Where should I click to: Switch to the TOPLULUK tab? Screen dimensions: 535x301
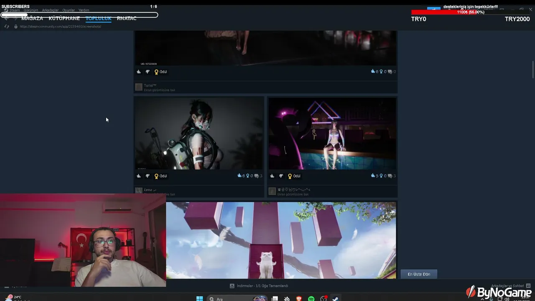click(98, 18)
